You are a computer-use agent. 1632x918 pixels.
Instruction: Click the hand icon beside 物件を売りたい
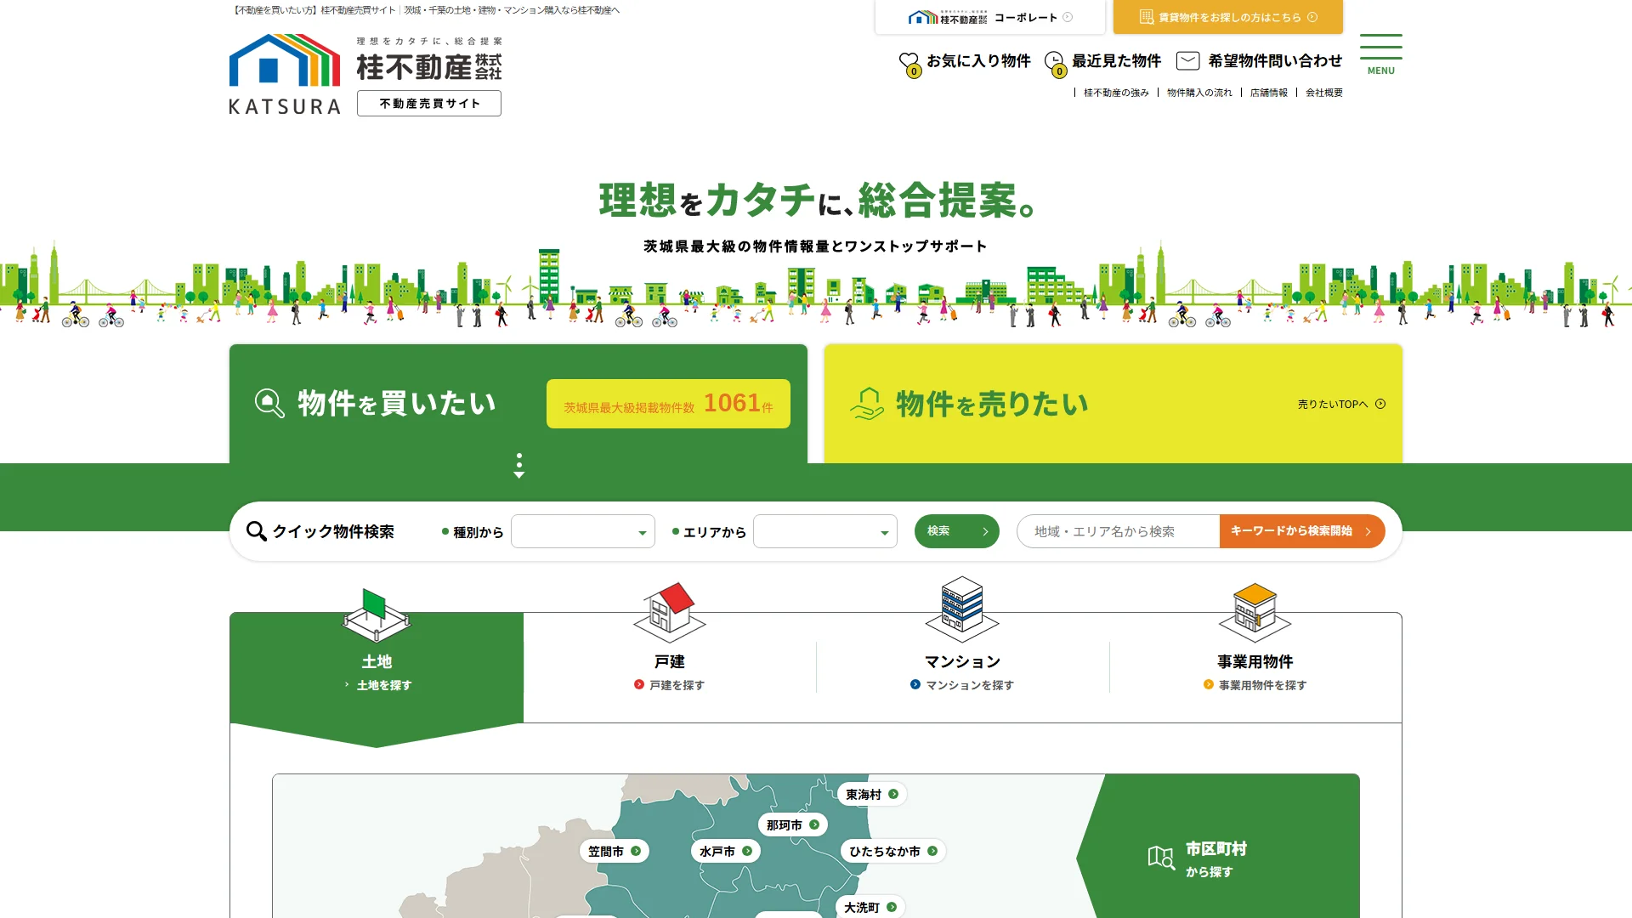coord(867,404)
